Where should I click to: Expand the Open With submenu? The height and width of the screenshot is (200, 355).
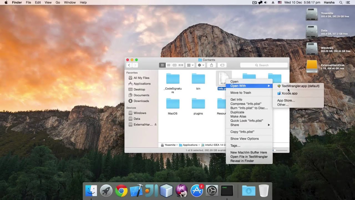pos(249,86)
